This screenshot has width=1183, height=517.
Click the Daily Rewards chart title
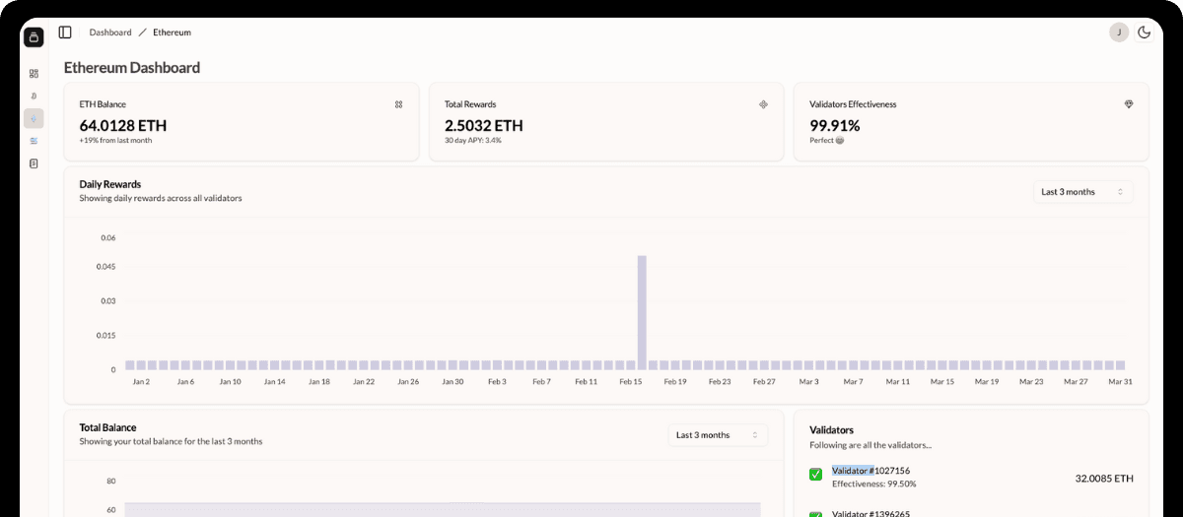pos(110,184)
